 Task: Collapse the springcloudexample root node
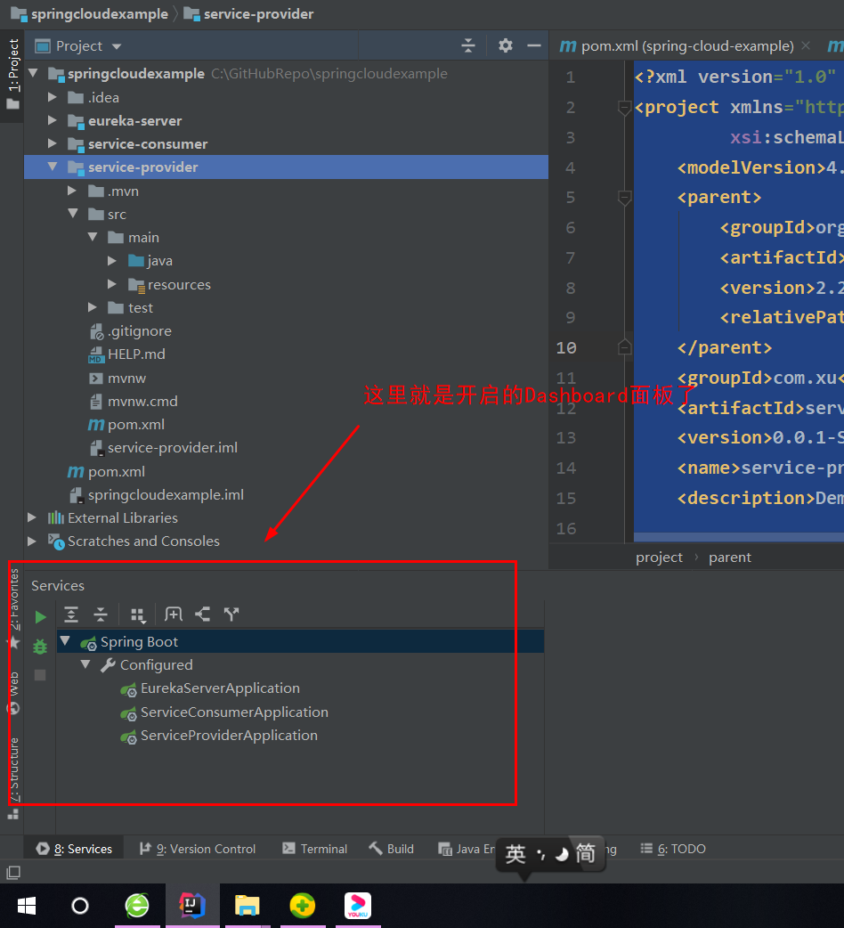point(33,73)
